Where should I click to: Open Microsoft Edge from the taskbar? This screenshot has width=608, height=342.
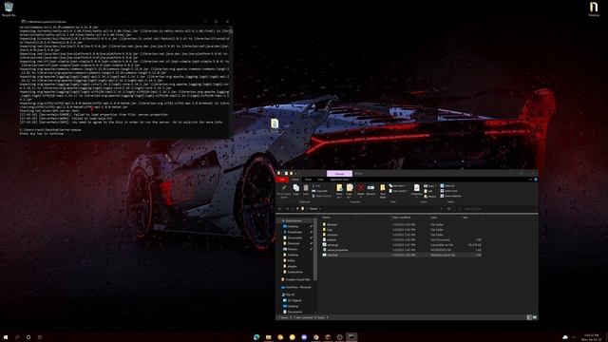pos(256,337)
